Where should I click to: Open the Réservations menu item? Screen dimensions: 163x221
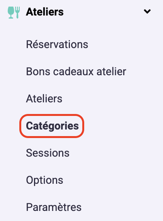[x=57, y=45]
